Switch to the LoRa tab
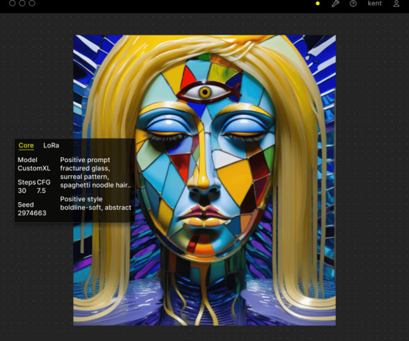The width and height of the screenshot is (409, 341). (x=51, y=146)
